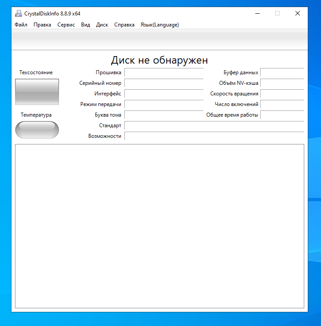Click the gray Температура indicator button
The height and width of the screenshot is (326, 321).
click(37, 130)
